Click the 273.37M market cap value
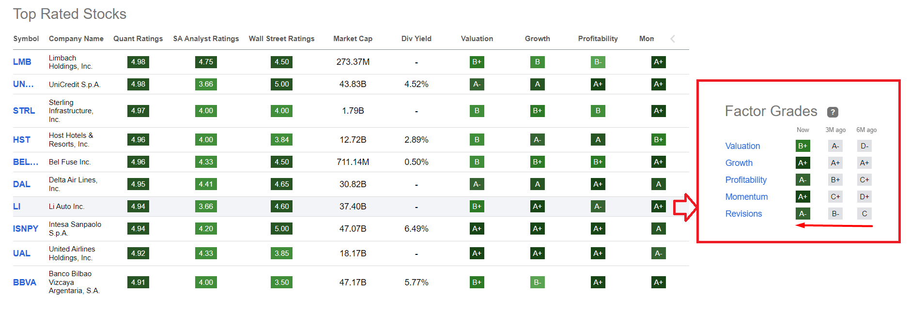910x311 pixels. 353,62
